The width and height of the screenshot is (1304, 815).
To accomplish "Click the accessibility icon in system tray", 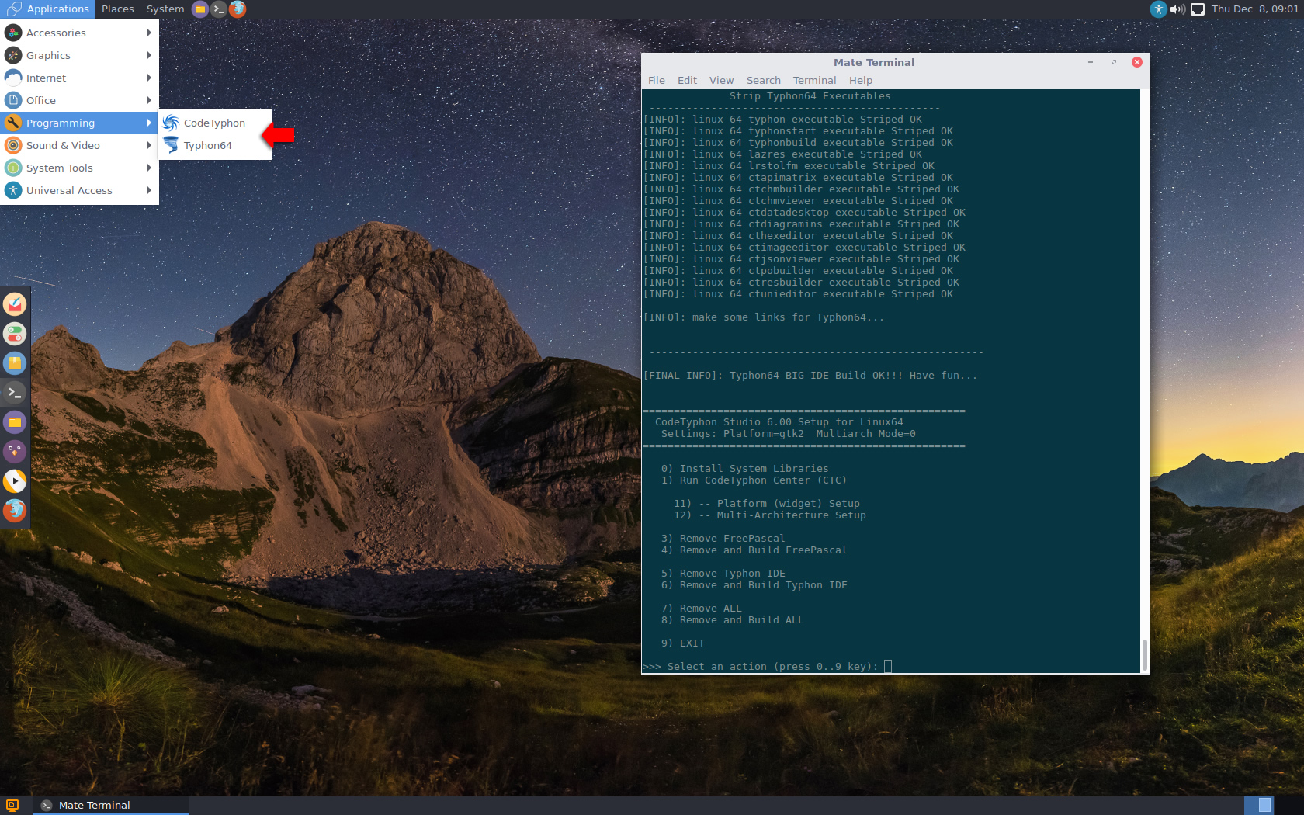I will click(1158, 9).
